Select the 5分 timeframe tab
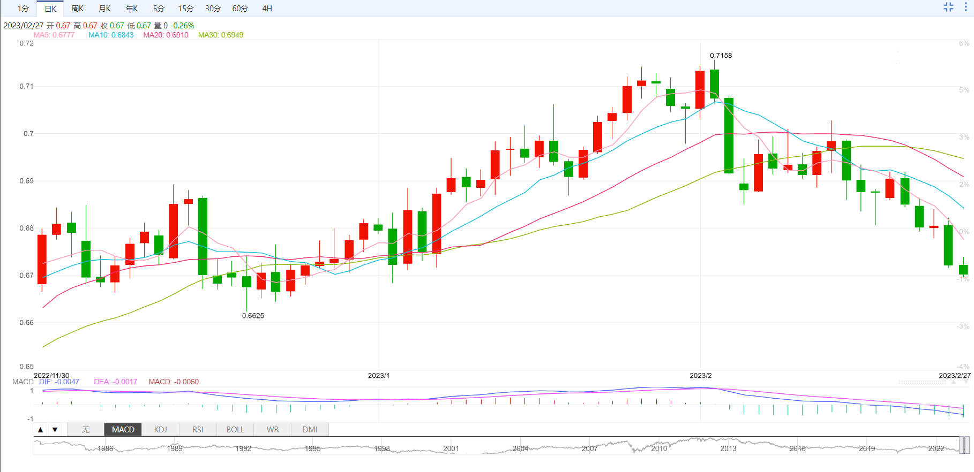 coord(159,9)
